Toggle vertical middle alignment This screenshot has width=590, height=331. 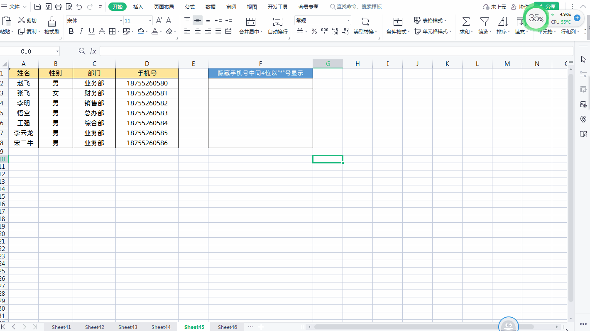tap(198, 20)
